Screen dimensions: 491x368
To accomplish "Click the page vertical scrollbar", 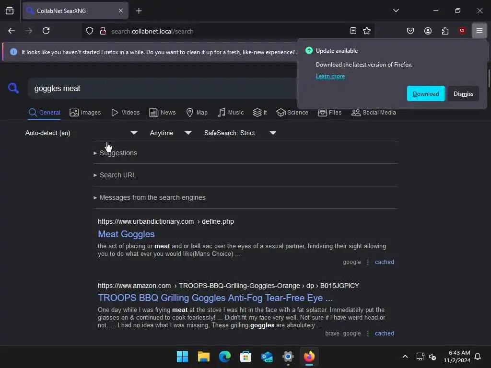I will [x=489, y=78].
